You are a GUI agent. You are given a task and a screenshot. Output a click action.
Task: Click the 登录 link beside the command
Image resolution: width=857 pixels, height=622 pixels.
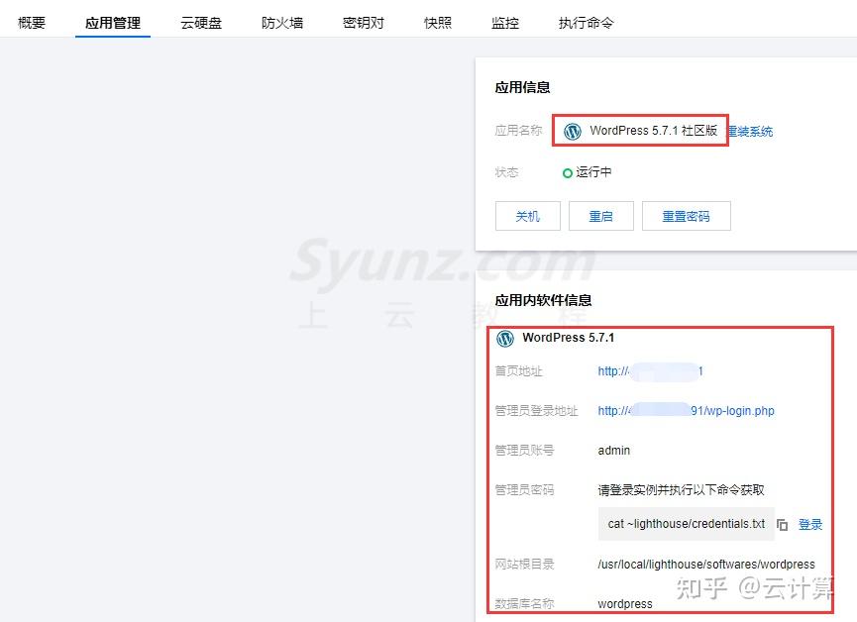coord(810,525)
